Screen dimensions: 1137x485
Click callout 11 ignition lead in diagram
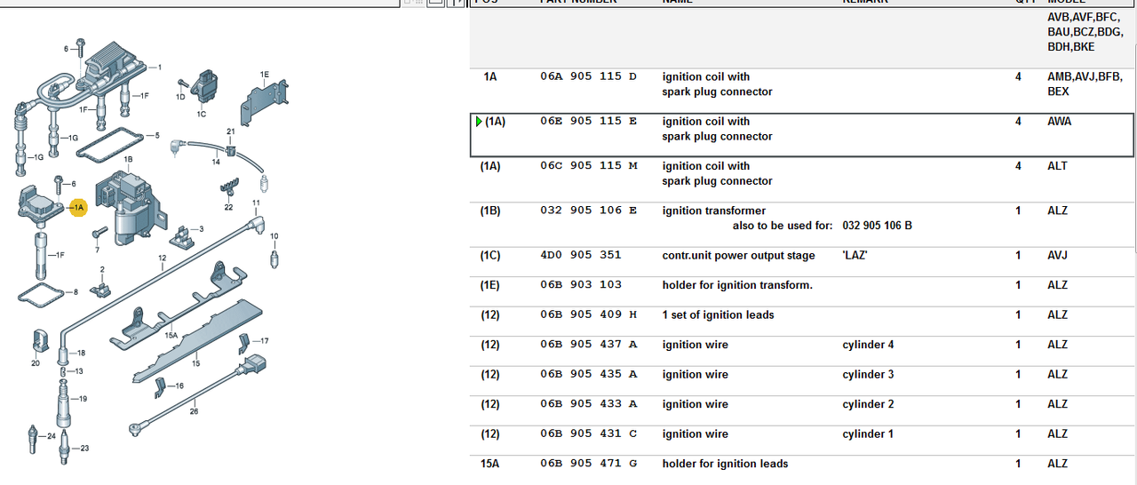pyautogui.click(x=256, y=203)
